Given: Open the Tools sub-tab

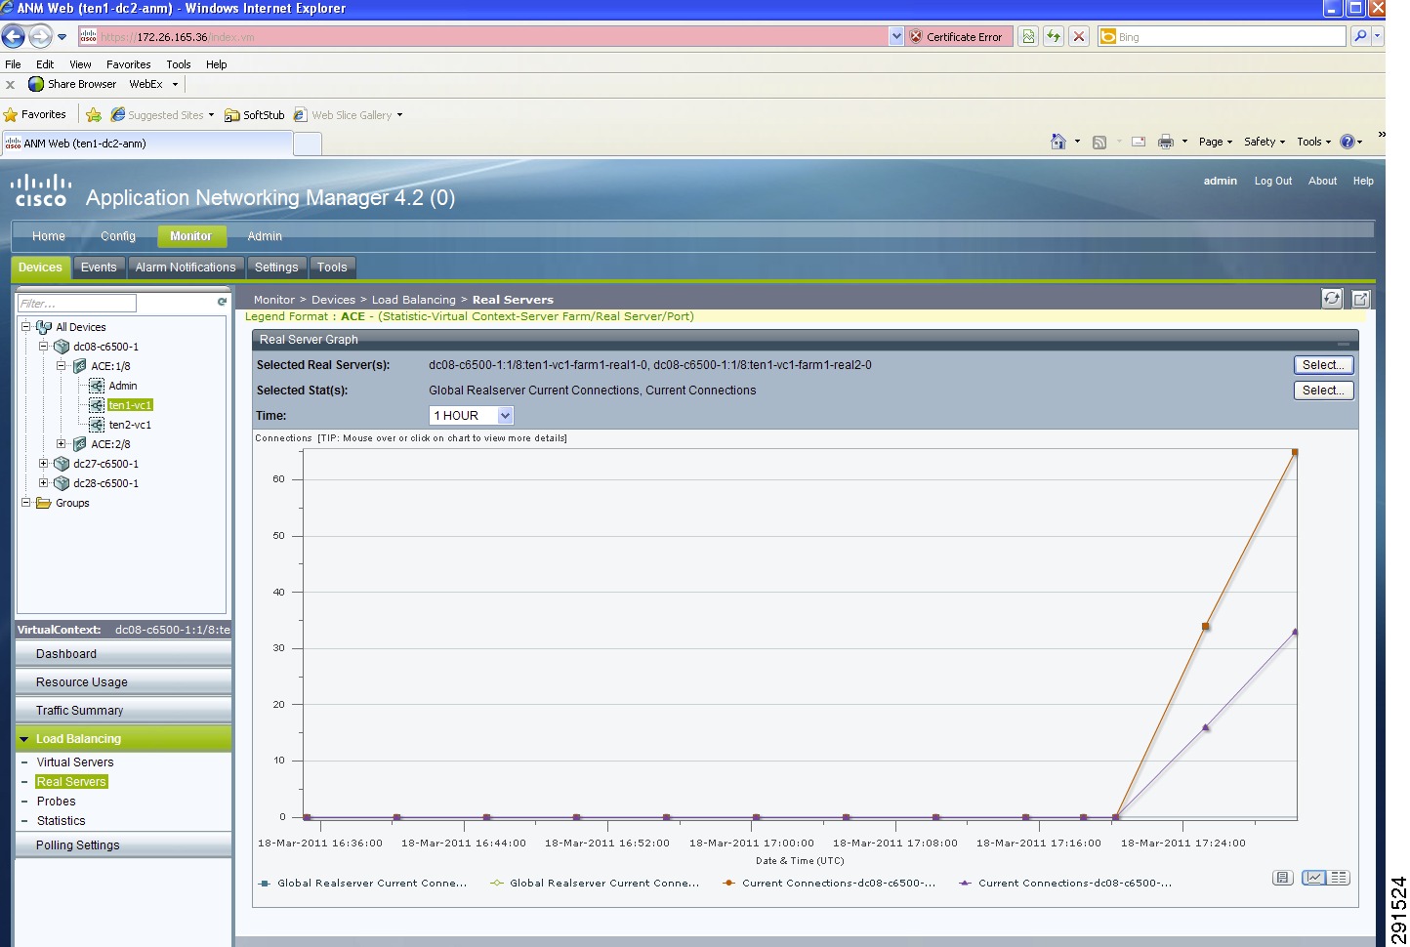Looking at the screenshot, I should (332, 268).
